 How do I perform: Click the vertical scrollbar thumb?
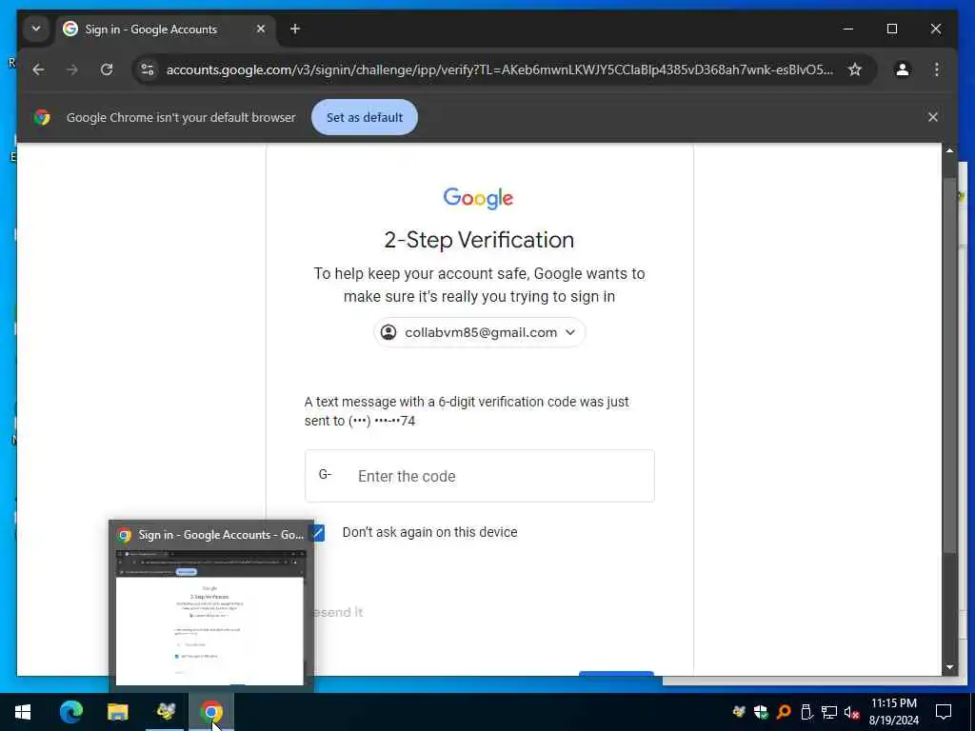click(949, 365)
